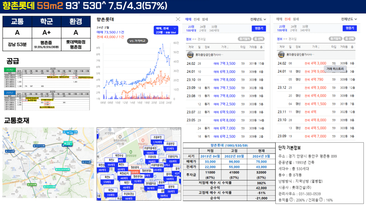
Task: Select the 전세 tab in the 매매 panel
Action: (x=197, y=19)
